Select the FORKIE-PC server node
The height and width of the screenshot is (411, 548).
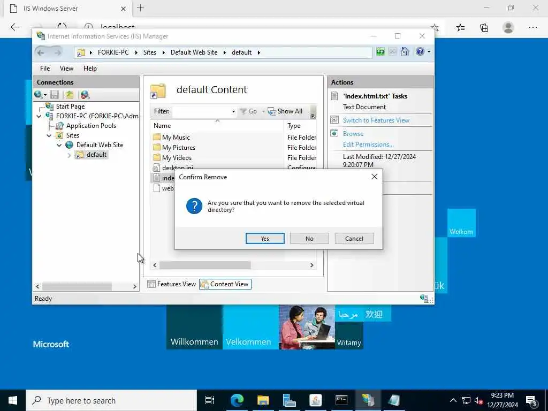pos(97,116)
